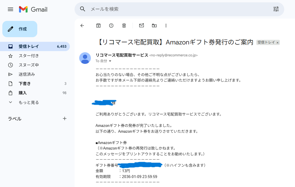The image size is (295, 187).
Task: Open the 下書き drafts folder
Action: tap(25, 84)
